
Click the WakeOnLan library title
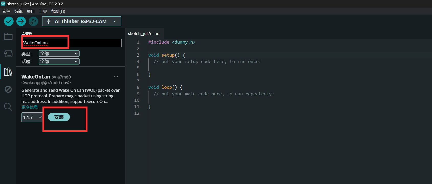[36, 77]
